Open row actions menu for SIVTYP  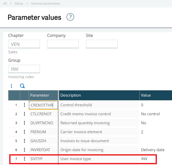coord(24,159)
